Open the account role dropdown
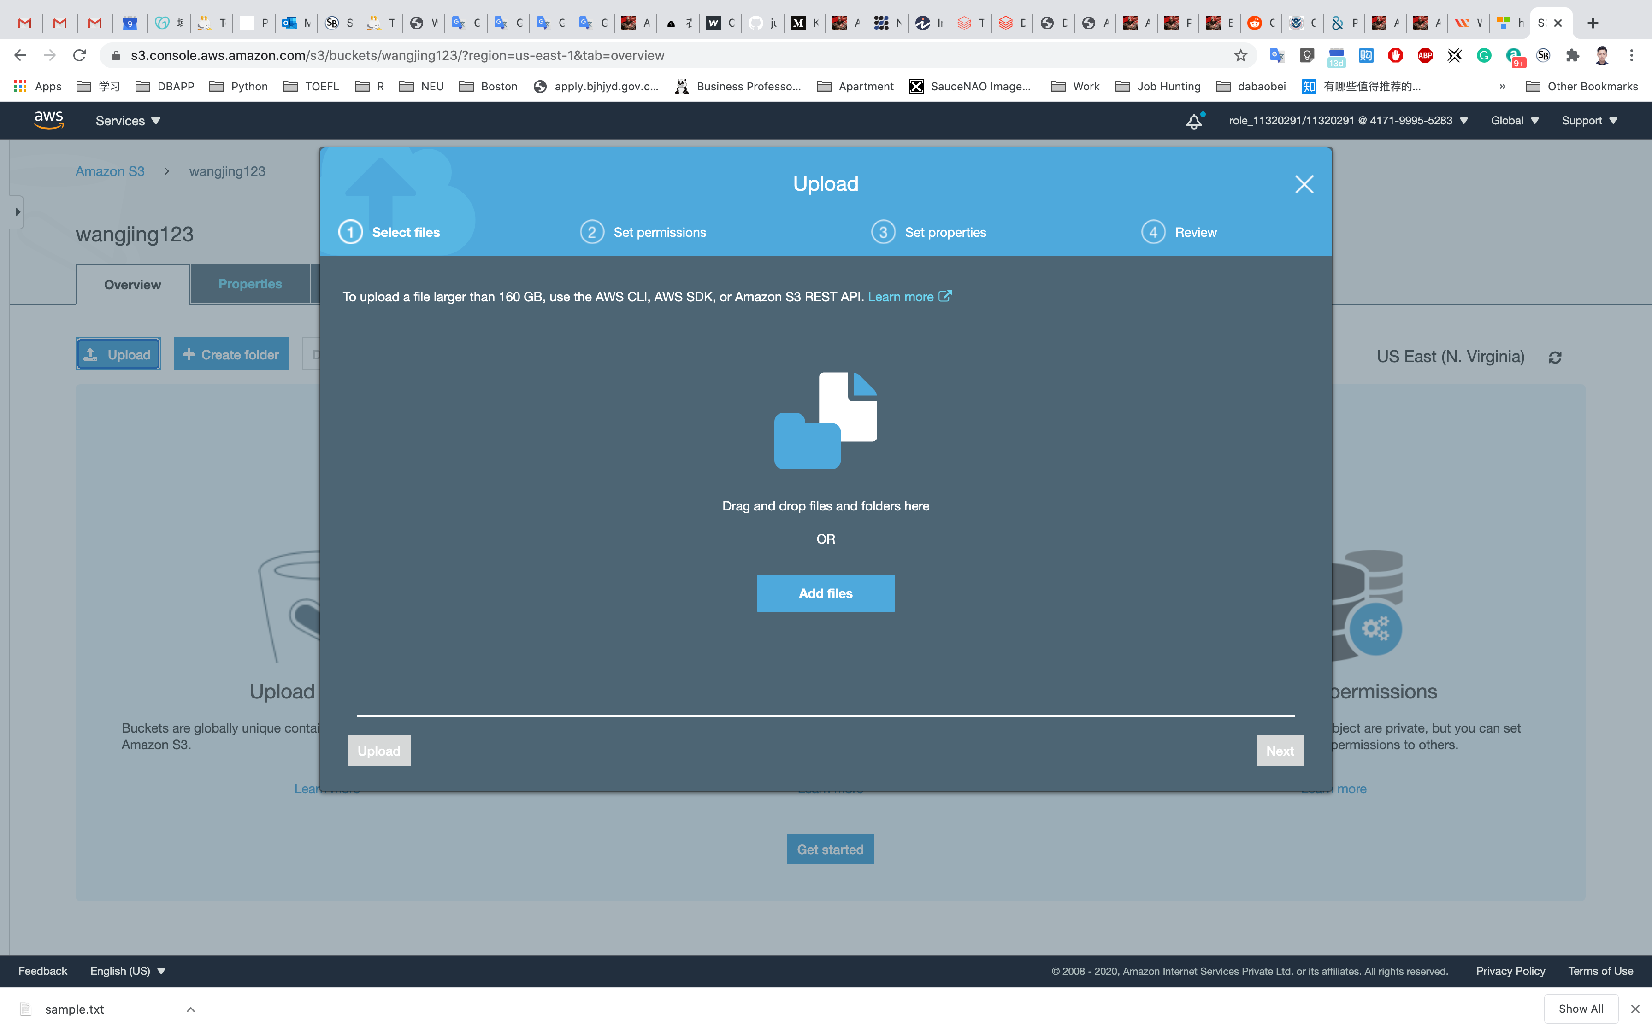1652x1032 pixels. coord(1347,121)
